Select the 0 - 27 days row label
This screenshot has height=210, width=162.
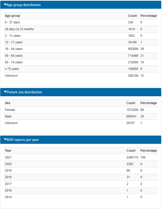pos(12,22)
